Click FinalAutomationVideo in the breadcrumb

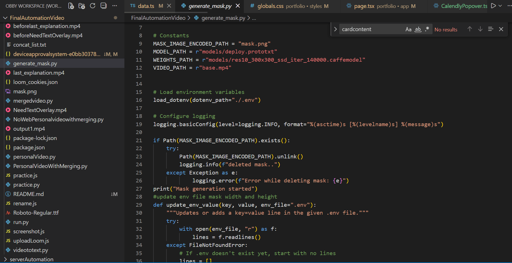click(158, 18)
